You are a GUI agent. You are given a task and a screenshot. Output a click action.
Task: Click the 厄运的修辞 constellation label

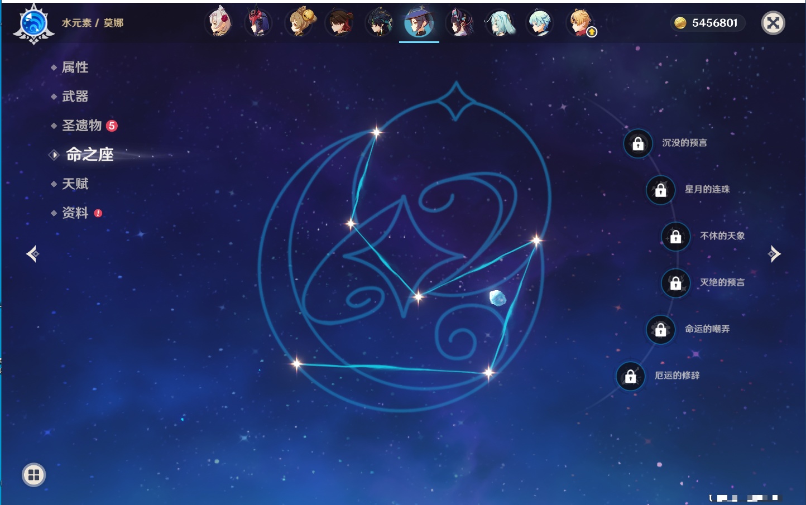click(x=677, y=376)
